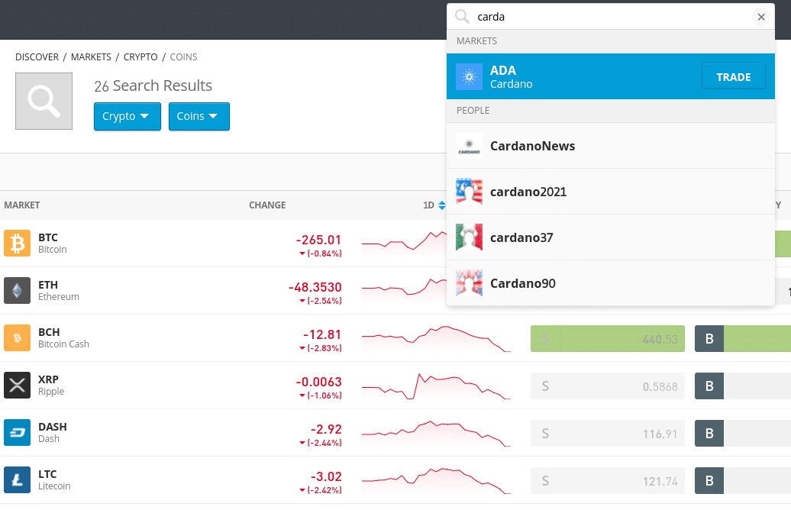791x510 pixels.
Task: Go to DISCOVER breadcrumb
Action: [x=37, y=57]
